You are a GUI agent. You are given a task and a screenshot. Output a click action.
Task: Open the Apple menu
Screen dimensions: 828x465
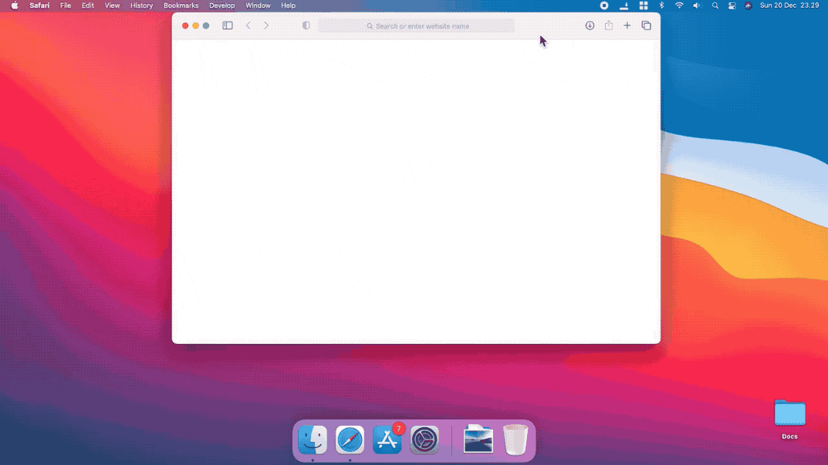[x=15, y=5]
